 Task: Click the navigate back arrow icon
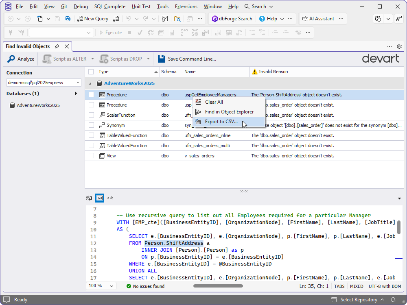pos(11,19)
